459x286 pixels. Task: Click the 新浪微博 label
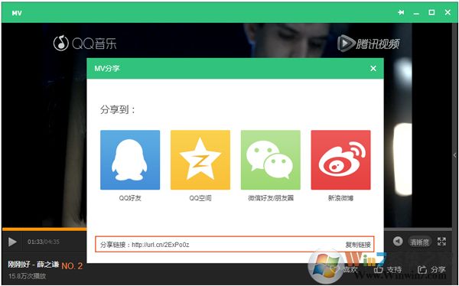[340, 198]
